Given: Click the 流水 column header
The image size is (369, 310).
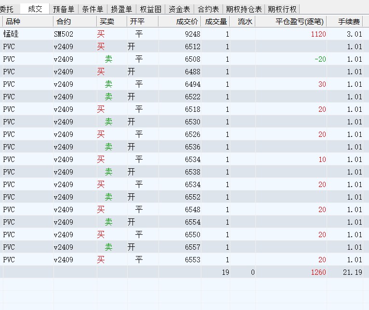Looking at the screenshot, I should tap(243, 21).
